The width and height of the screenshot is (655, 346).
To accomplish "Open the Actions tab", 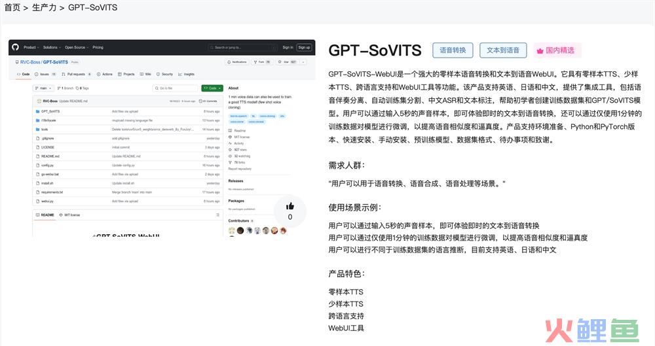I will [x=104, y=75].
